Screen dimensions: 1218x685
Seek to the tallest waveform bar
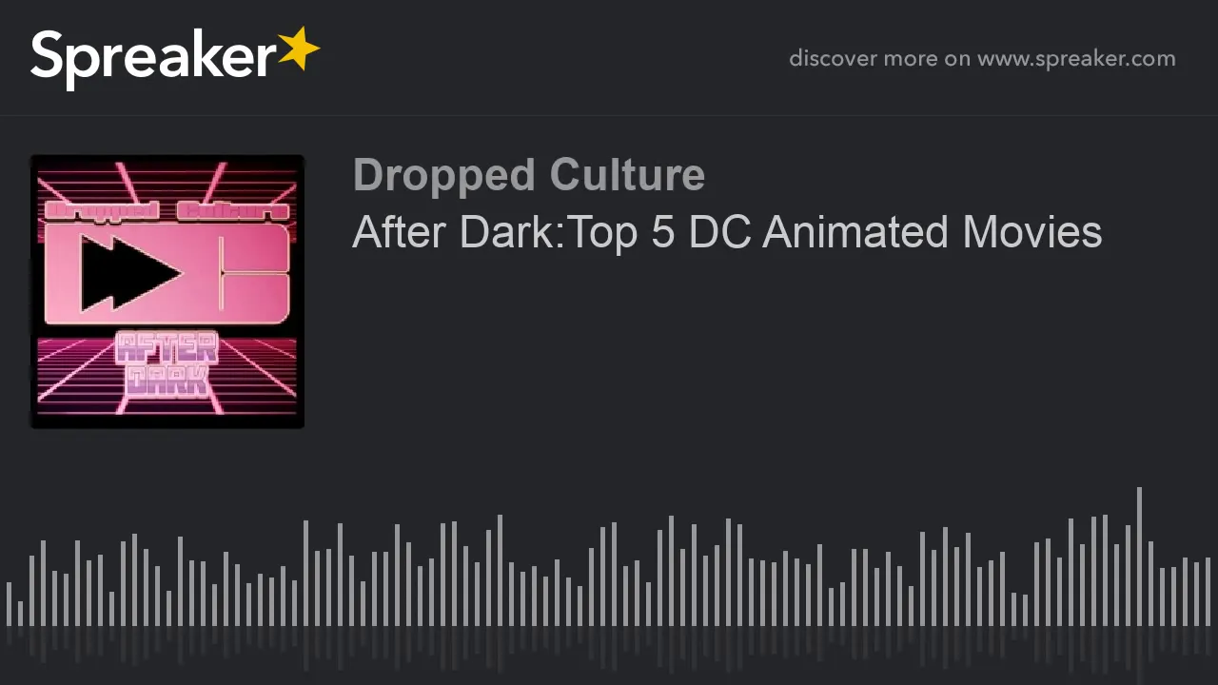(1139, 557)
